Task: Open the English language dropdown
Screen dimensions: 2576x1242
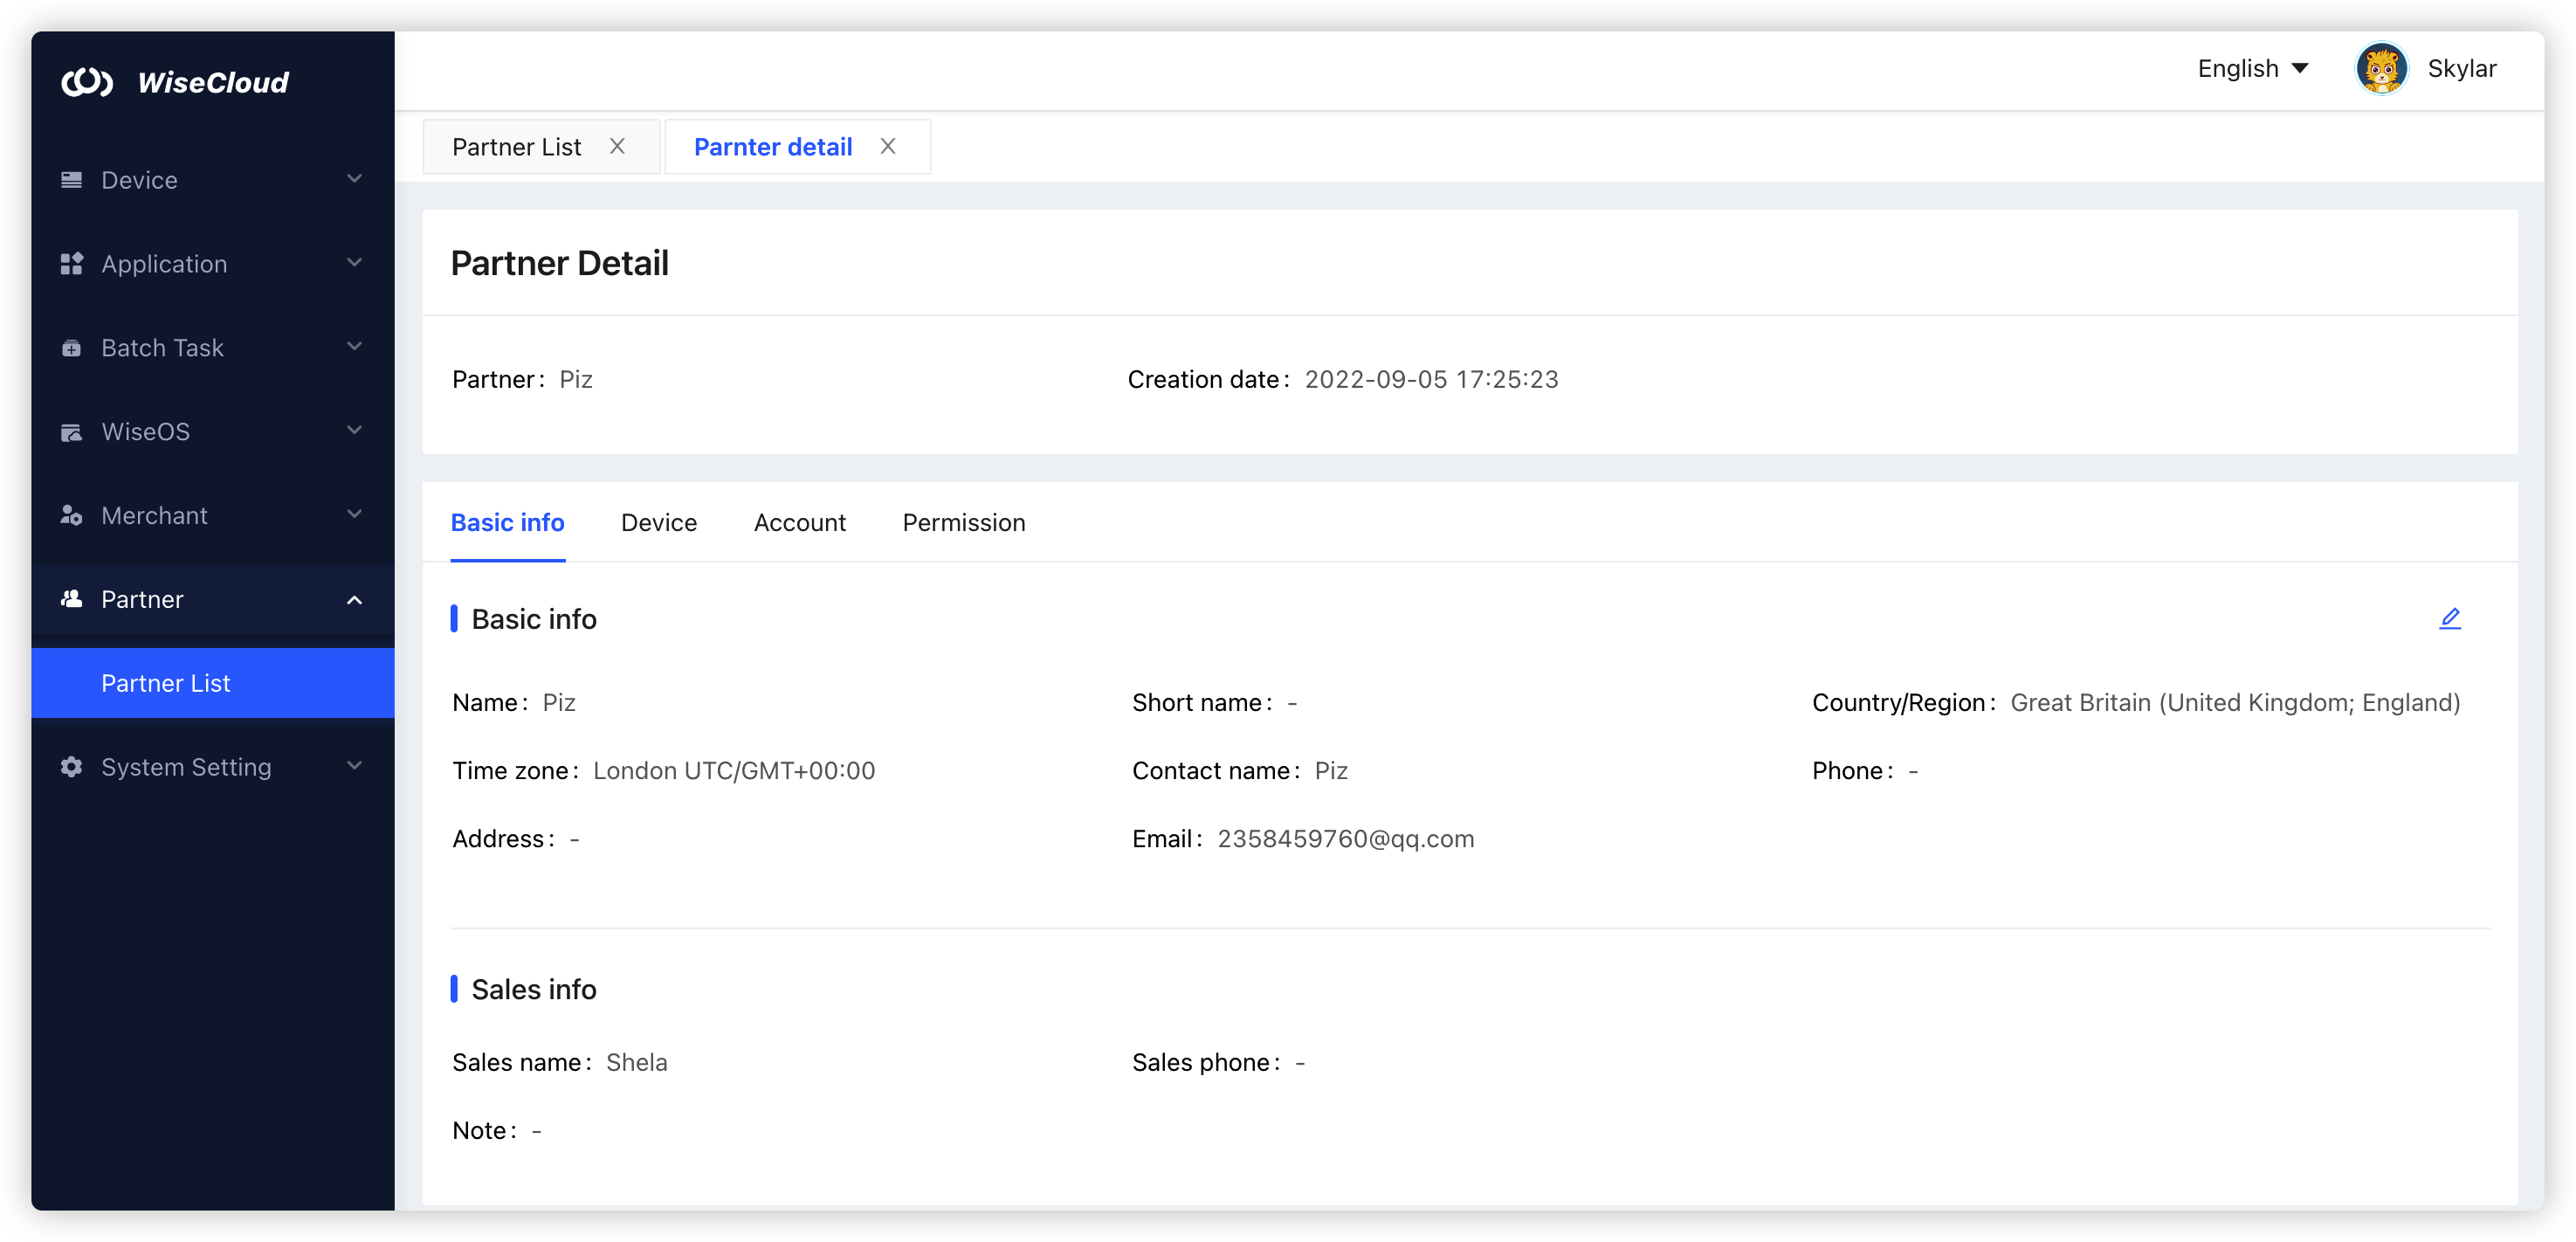Action: 2252,69
